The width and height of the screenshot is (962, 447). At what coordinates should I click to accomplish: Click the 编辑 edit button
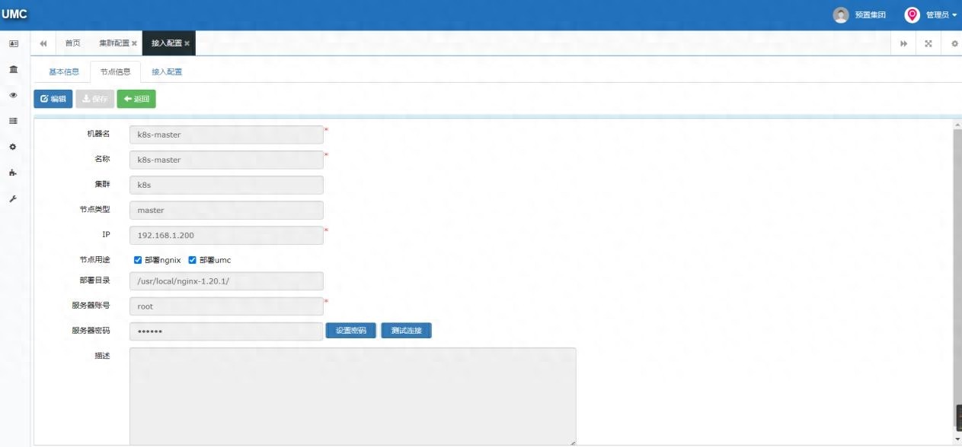tap(53, 99)
